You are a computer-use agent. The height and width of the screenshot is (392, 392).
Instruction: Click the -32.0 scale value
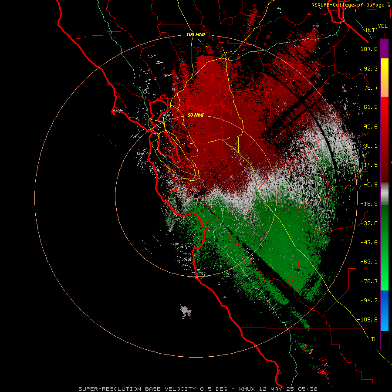coord(369,223)
